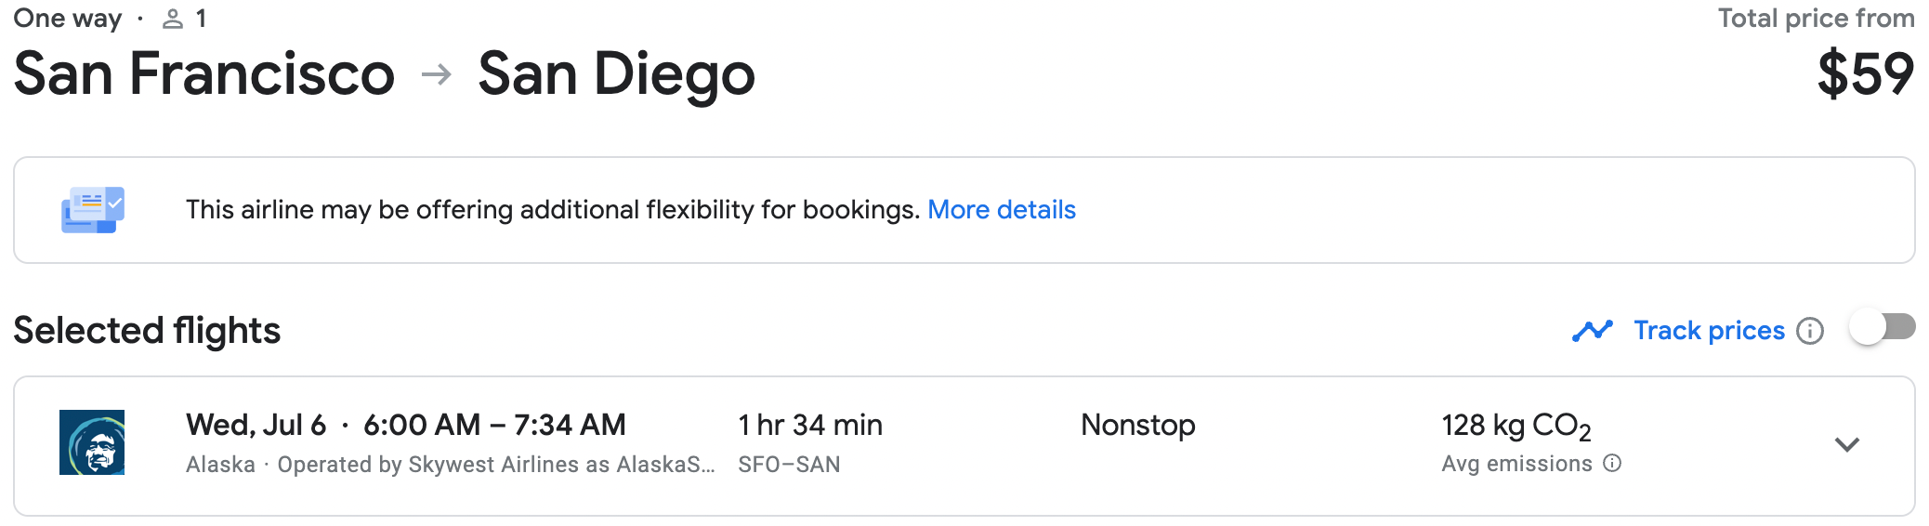
Task: Click the Operated by Skywest Airlines text
Action: [x=496, y=465]
